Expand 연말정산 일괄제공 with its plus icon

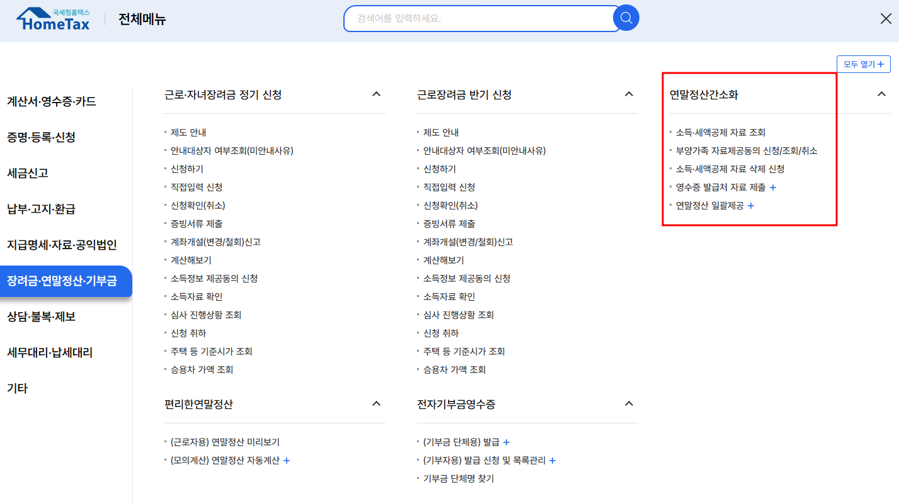pos(750,204)
